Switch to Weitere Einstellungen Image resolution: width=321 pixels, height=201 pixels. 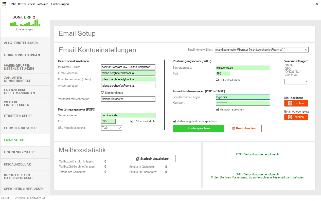click(25, 104)
